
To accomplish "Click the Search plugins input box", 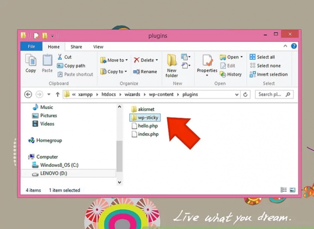I will (x=271, y=94).
